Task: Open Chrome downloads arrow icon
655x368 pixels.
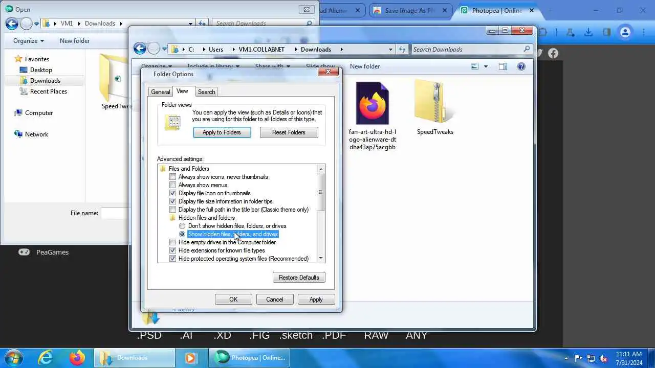Action: click(588, 32)
